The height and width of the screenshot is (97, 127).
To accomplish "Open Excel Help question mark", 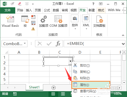I will [93, 4].
